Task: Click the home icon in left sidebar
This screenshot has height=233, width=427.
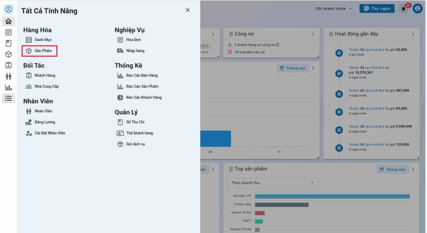Action: tap(8, 21)
